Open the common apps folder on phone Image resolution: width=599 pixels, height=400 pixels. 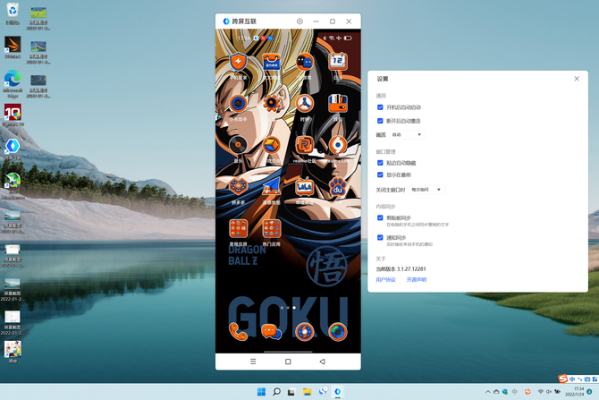(x=238, y=228)
